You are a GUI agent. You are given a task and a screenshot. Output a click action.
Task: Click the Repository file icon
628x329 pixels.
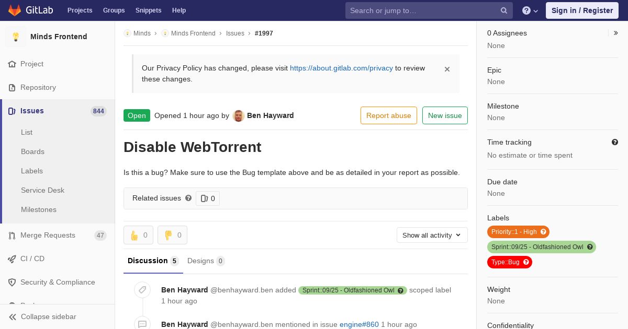pos(12,87)
